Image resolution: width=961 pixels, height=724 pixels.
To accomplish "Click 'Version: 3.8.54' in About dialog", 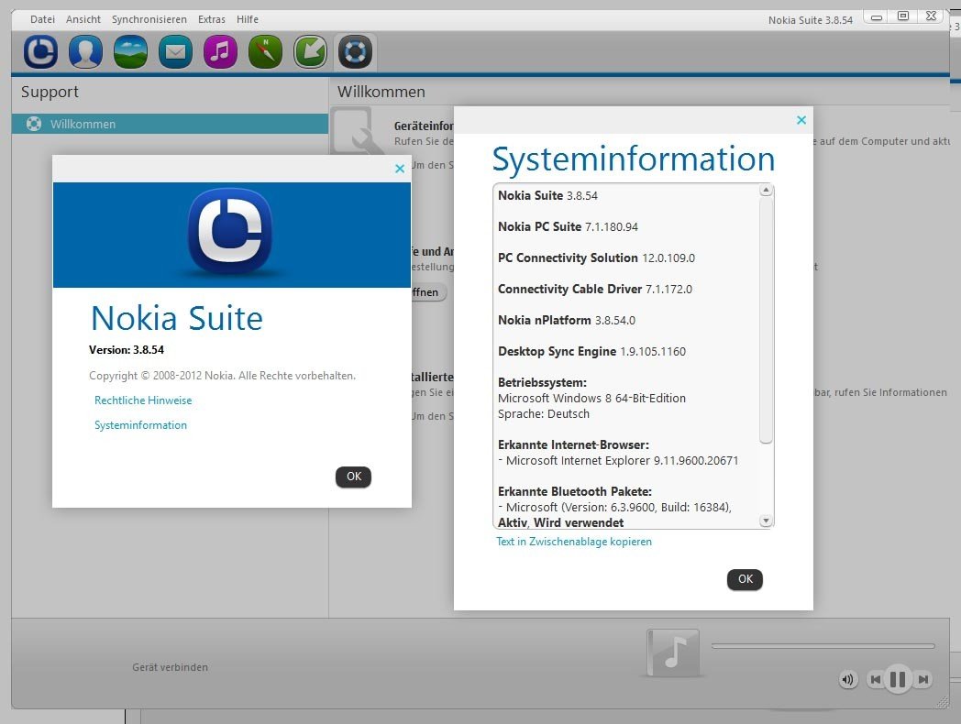I will click(127, 350).
